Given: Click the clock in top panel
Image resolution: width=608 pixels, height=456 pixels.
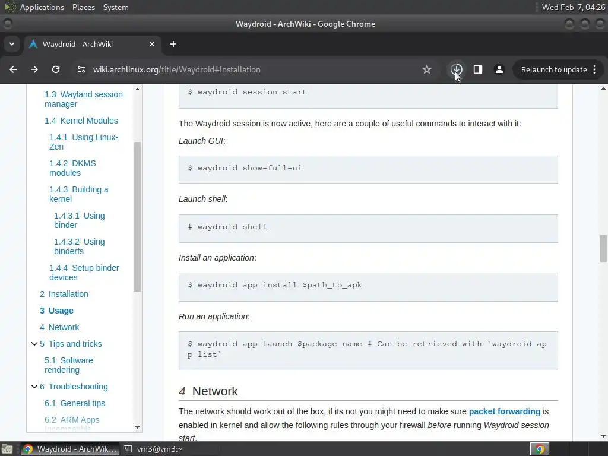Looking at the screenshot, I should [x=573, y=7].
